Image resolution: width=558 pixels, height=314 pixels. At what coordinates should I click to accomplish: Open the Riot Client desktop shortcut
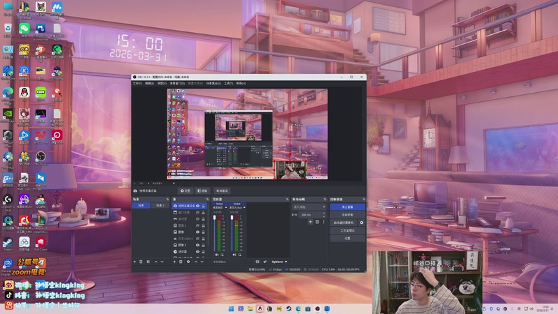click(40, 244)
